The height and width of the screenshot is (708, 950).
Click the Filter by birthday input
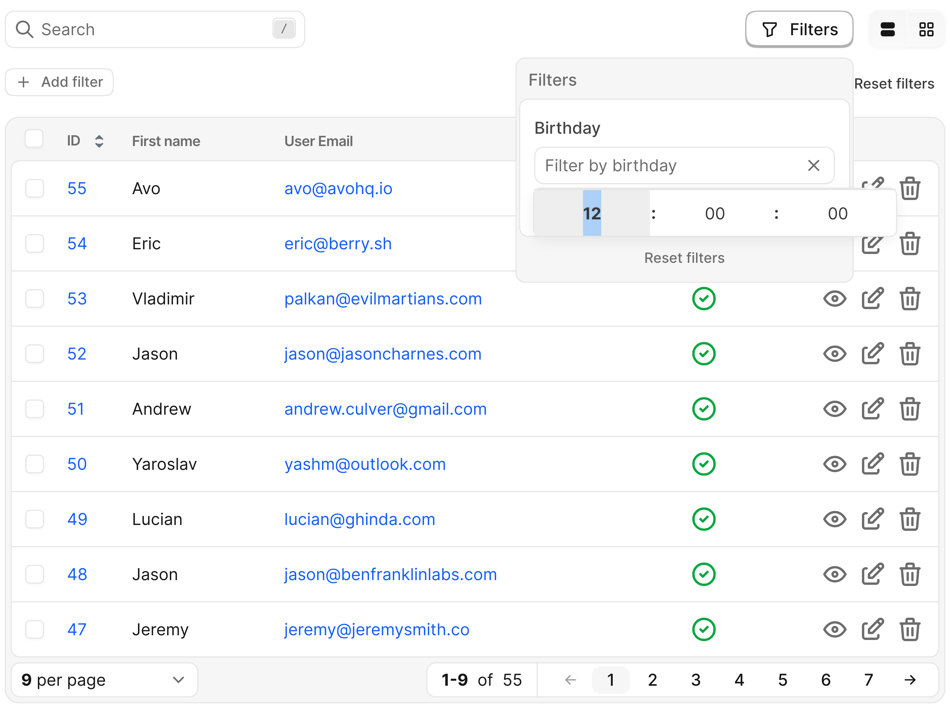(684, 165)
